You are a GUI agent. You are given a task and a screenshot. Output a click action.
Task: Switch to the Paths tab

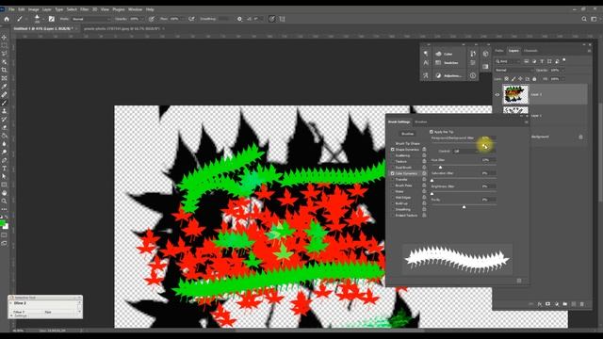499,50
